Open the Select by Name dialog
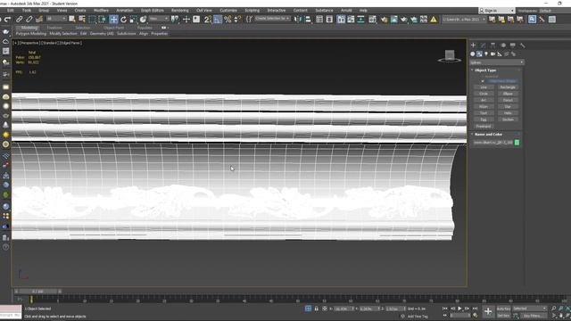The width and height of the screenshot is (571, 321). [82, 20]
